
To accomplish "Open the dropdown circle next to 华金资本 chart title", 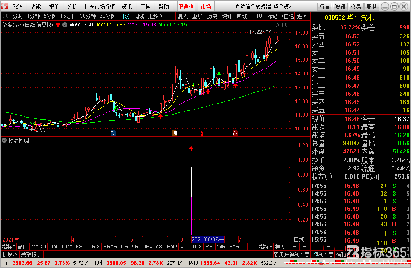I will pyautogui.click(x=65, y=25).
